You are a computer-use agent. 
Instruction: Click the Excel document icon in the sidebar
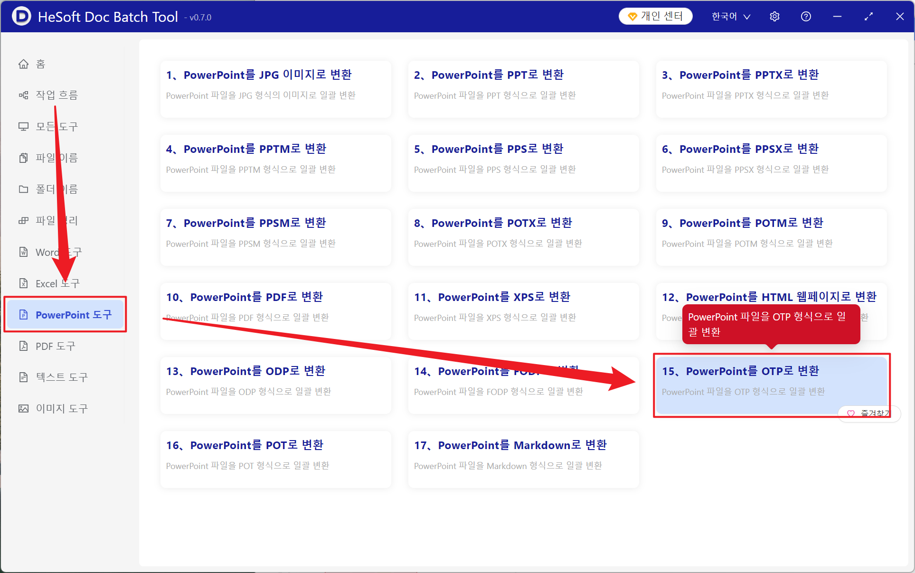[23, 283]
